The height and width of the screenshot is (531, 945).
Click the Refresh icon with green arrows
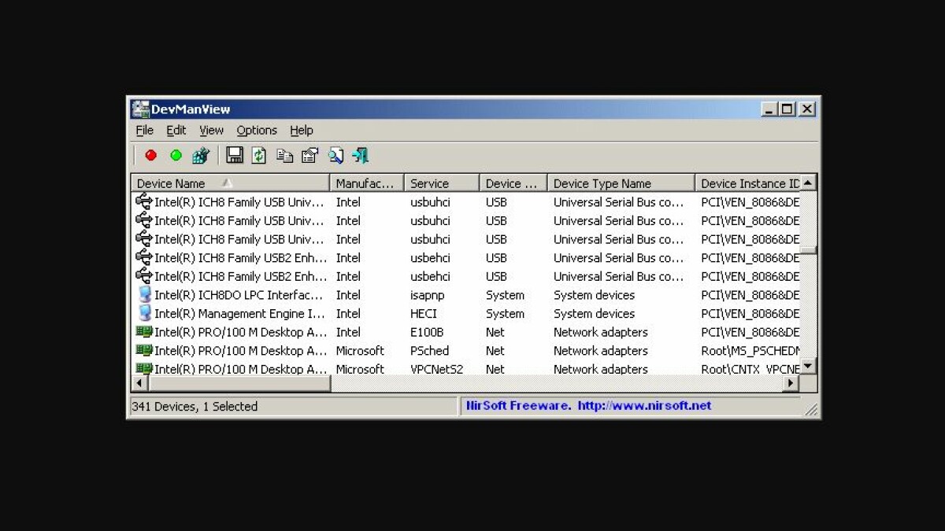[259, 156]
